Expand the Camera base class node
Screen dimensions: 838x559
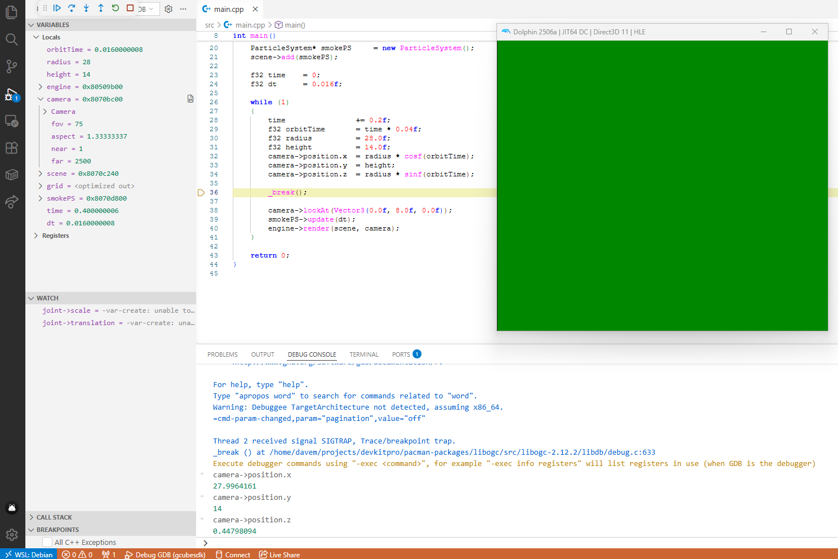45,112
